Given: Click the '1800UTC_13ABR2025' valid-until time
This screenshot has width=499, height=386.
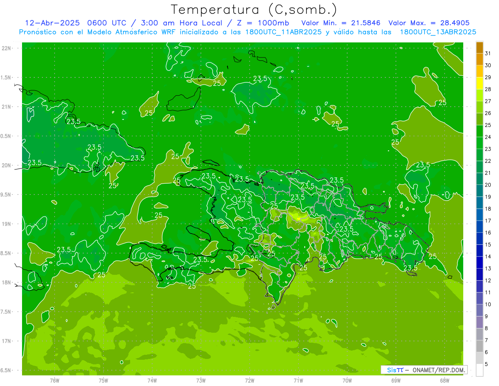Looking at the screenshot, I should (438, 32).
